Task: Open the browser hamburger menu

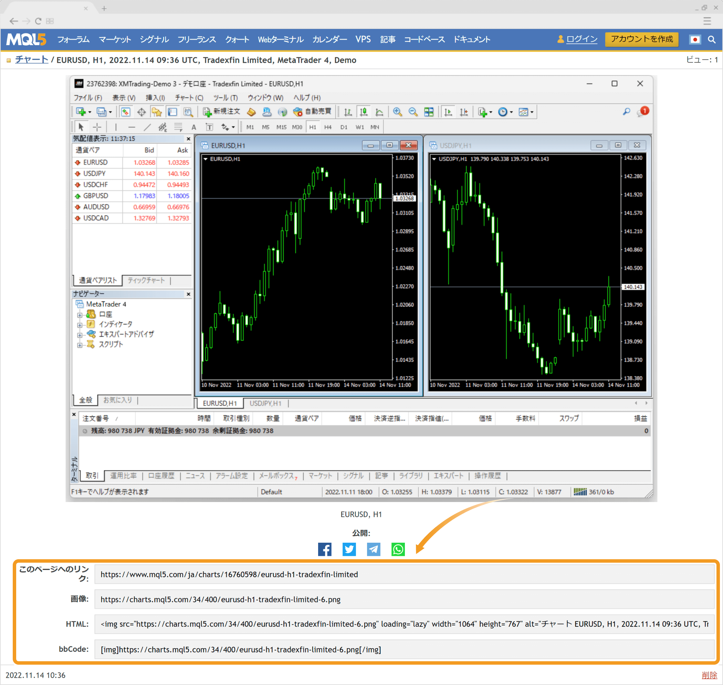Action: coord(707,21)
